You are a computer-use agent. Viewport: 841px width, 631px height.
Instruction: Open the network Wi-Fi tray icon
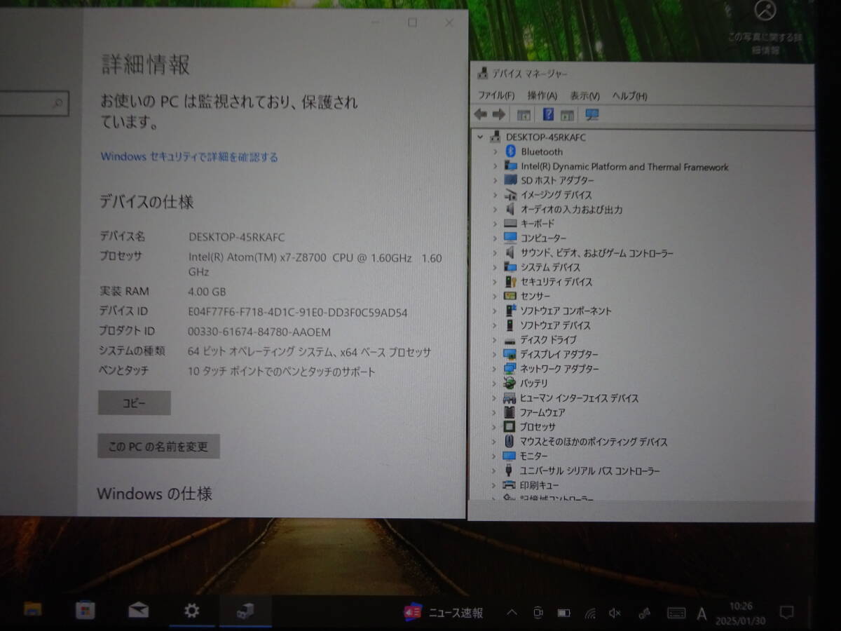[590, 613]
